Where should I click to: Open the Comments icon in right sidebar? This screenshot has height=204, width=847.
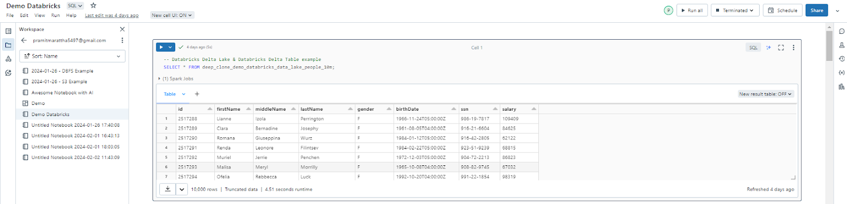pos(842,31)
